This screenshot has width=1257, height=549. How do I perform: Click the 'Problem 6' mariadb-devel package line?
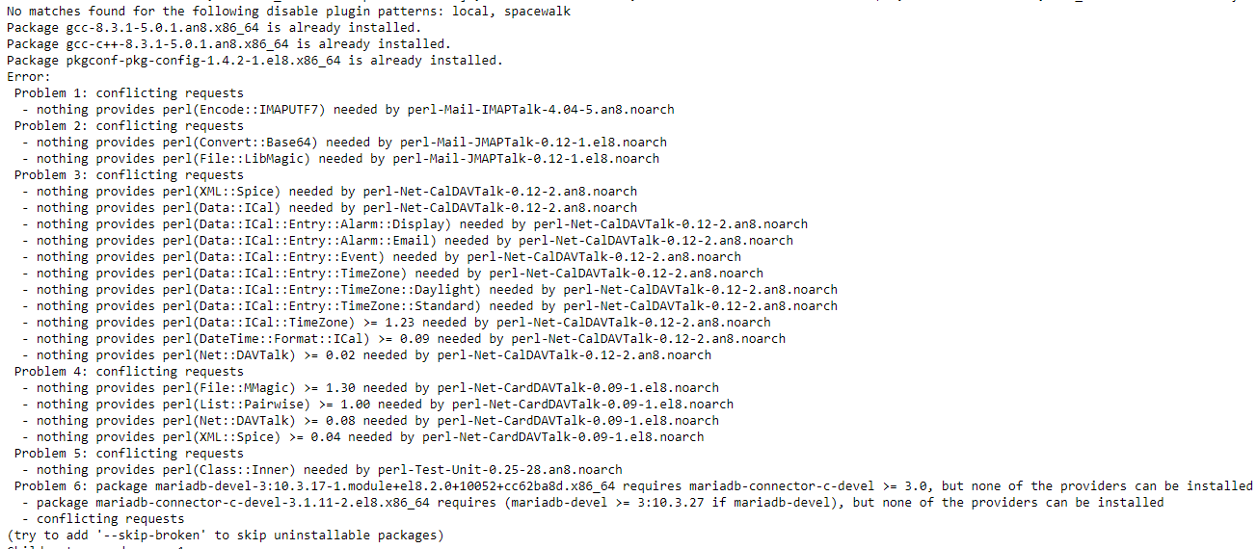coord(633,486)
